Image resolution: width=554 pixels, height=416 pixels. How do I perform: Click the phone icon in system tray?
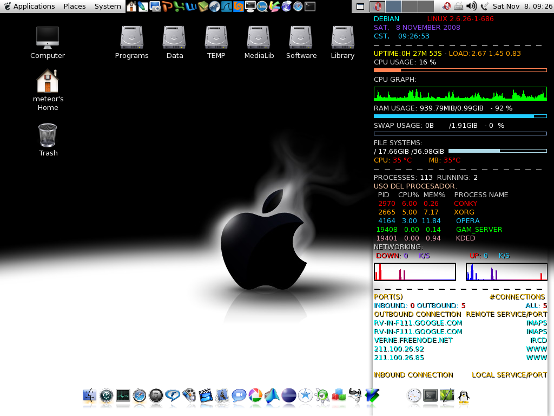(485, 6)
